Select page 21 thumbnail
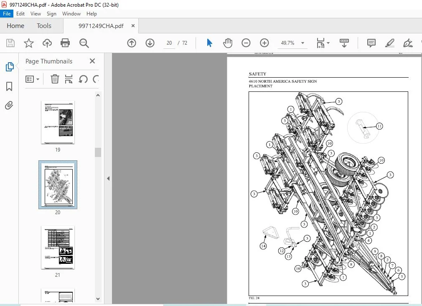 [x=58, y=248]
